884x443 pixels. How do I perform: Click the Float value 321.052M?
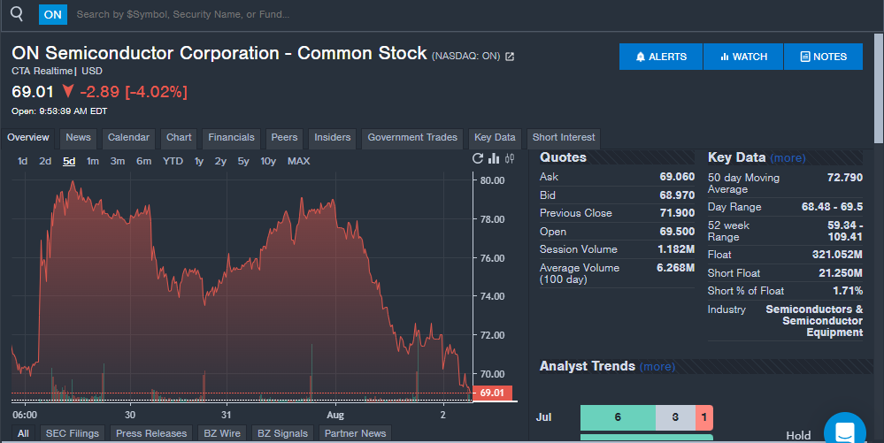tap(837, 255)
